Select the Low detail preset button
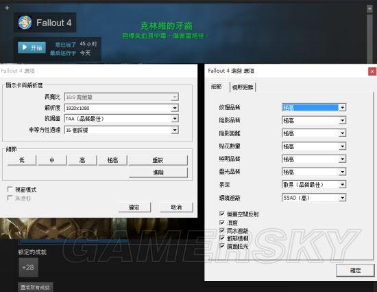 point(22,160)
